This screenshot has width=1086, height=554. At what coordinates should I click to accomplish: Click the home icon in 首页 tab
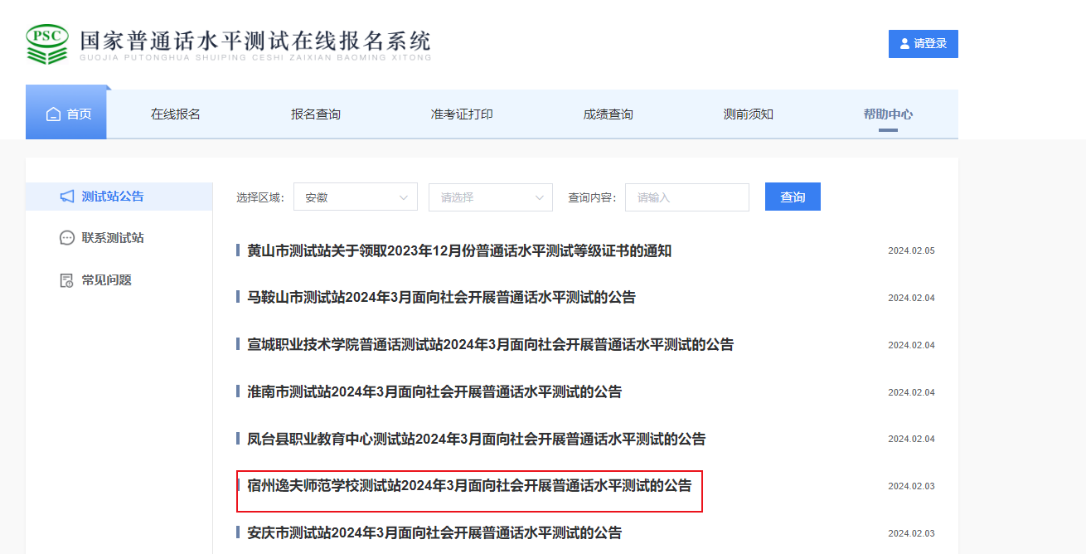[53, 114]
